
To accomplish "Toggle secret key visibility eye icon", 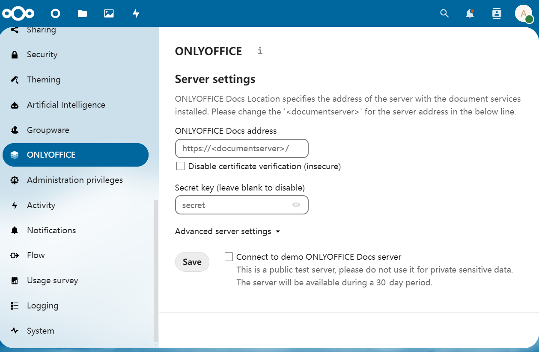I will [x=296, y=205].
